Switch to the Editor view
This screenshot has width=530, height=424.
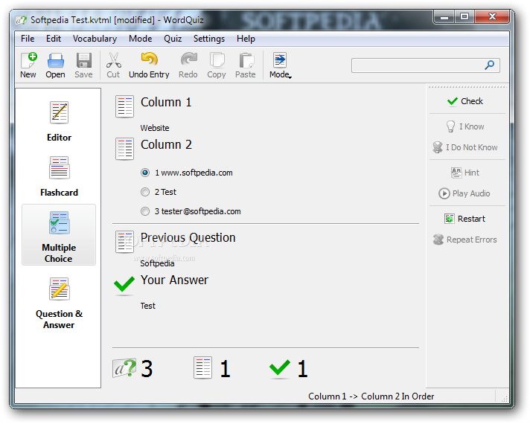59,122
